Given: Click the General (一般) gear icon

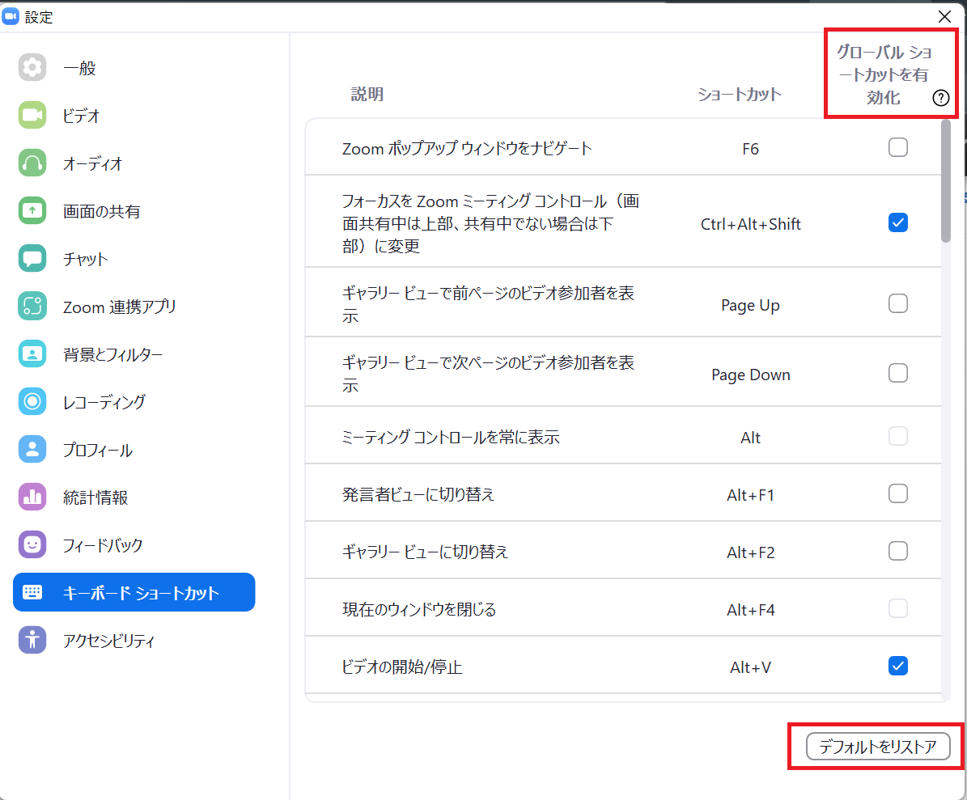Looking at the screenshot, I should click(x=32, y=68).
